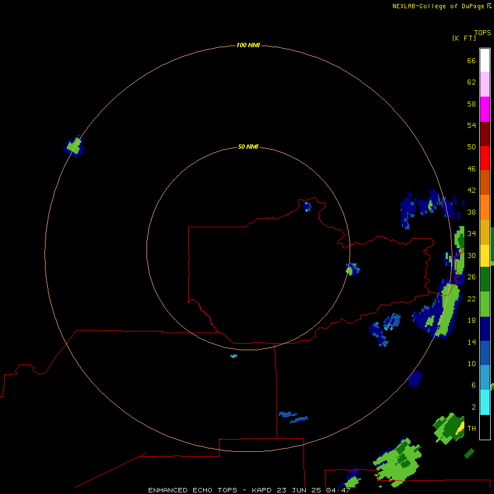Click the '18' legend value
This screenshot has height=494, width=494.
[x=471, y=321]
